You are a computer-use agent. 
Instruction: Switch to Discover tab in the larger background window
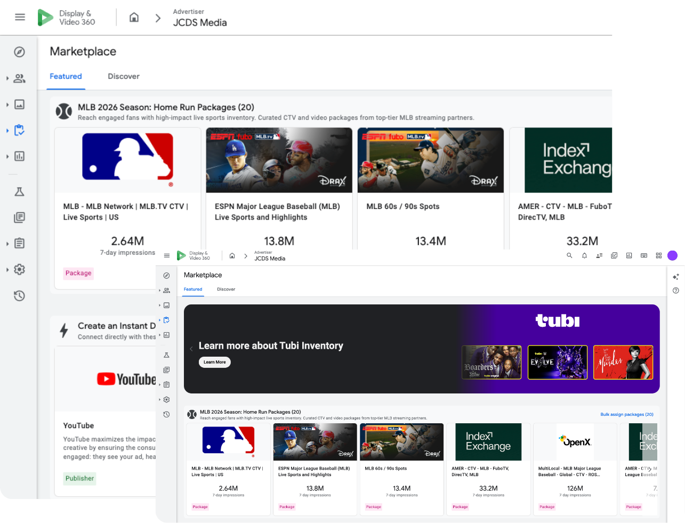pos(124,76)
